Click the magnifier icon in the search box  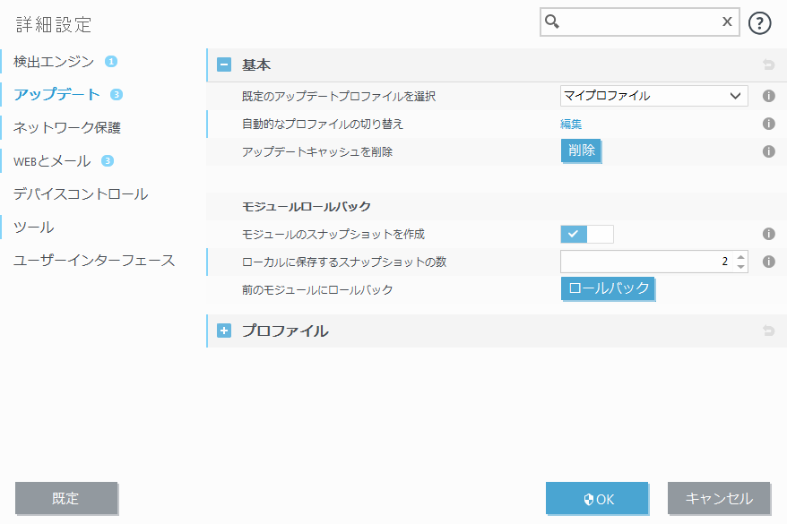[x=549, y=21]
